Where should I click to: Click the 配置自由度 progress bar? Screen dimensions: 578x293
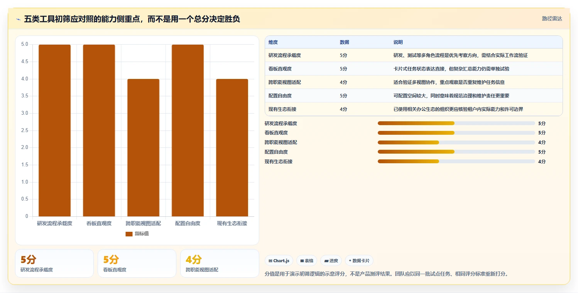[x=456, y=152]
